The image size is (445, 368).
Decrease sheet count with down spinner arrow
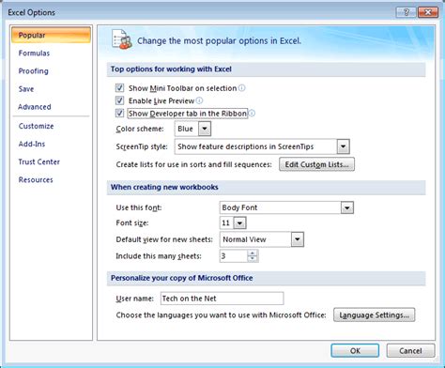point(253,259)
